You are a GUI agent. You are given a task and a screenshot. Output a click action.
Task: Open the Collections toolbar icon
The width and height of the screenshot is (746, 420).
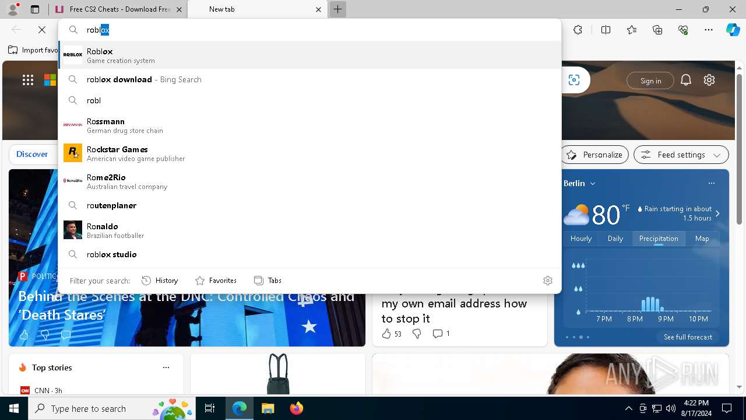pos(657,30)
